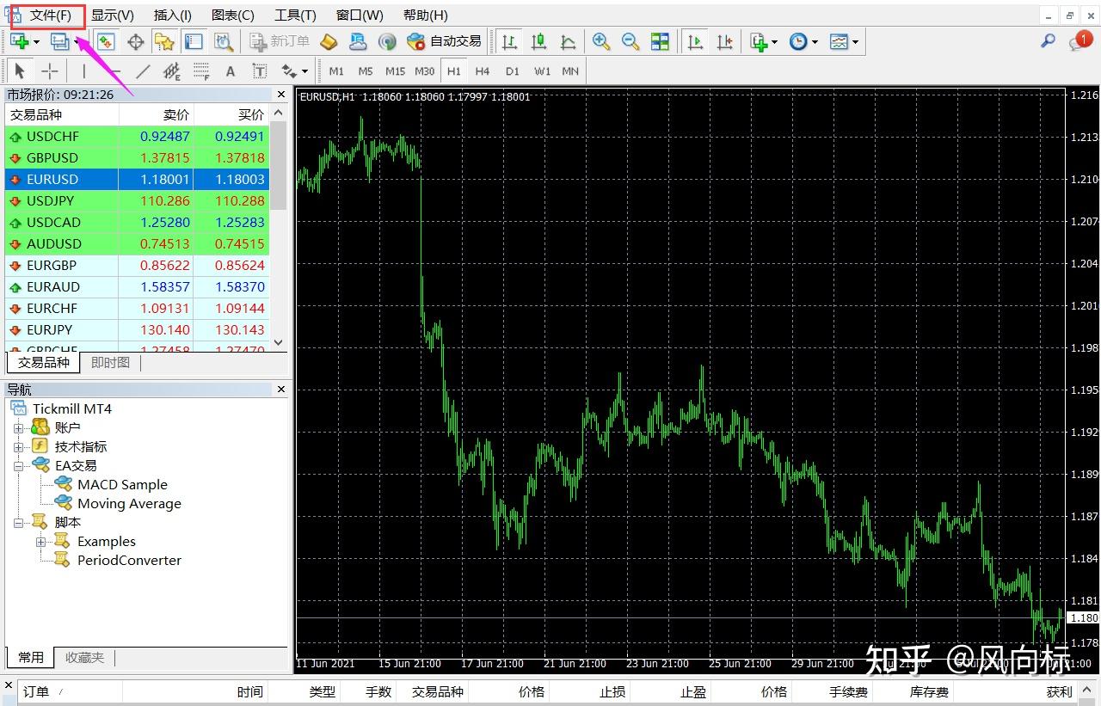Select the text A tool
The image size is (1101, 706).
coord(231,71)
